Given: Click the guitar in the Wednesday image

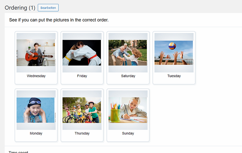Looking at the screenshot, I should [39, 57].
